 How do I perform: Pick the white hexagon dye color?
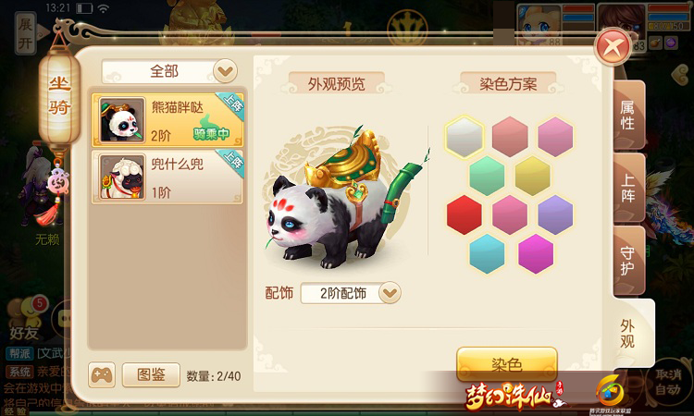[465, 137]
